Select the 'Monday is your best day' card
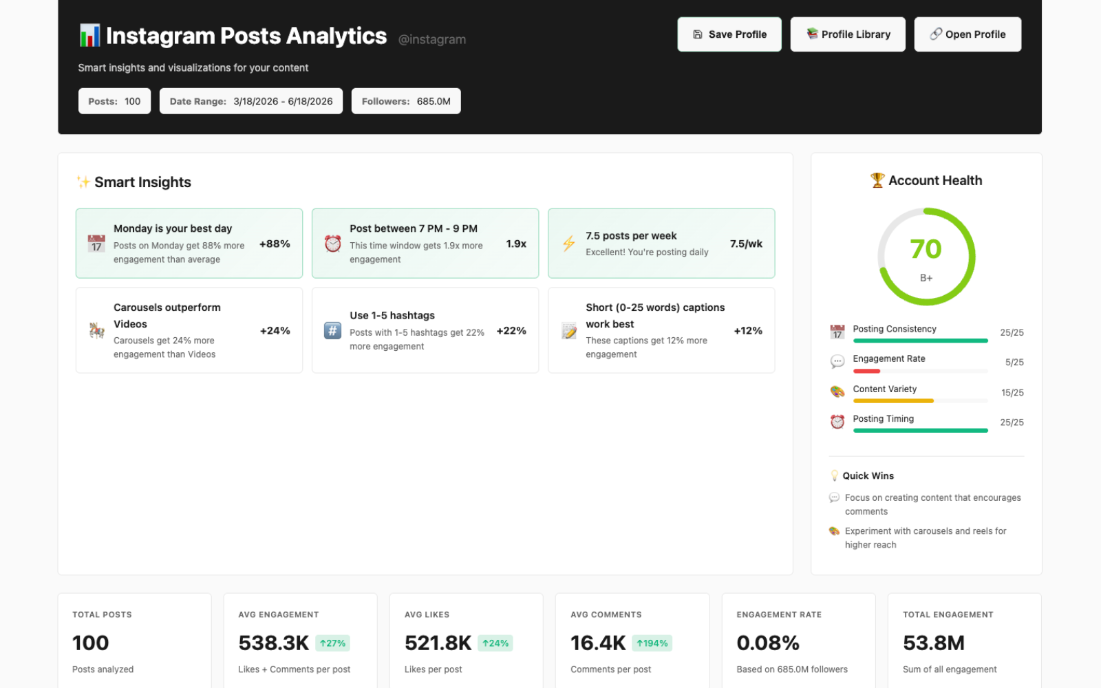The image size is (1101, 688). tap(189, 244)
